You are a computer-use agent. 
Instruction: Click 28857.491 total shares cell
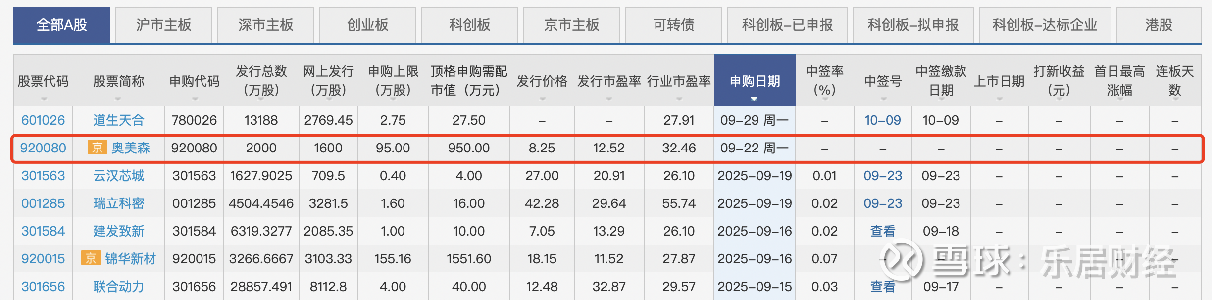(261, 287)
